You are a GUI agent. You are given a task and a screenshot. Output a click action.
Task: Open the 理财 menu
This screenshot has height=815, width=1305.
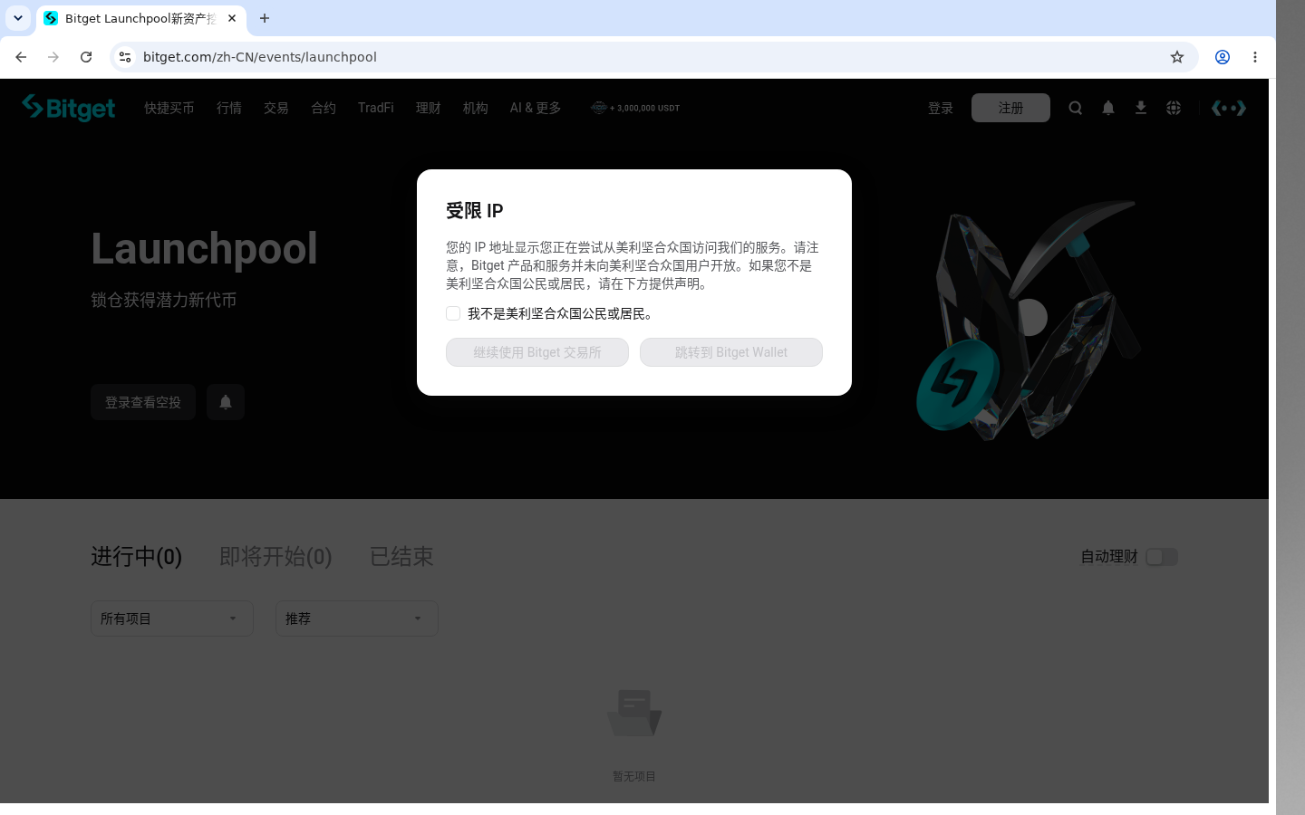tap(429, 108)
